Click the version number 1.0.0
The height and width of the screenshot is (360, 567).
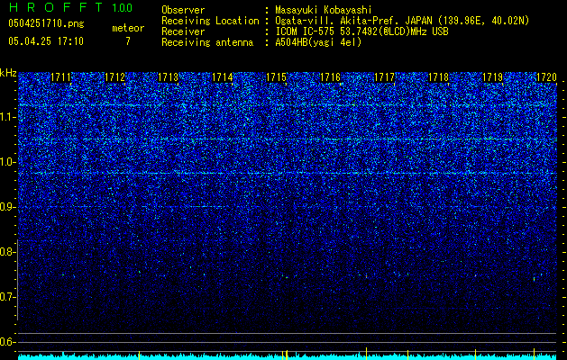(x=123, y=7)
